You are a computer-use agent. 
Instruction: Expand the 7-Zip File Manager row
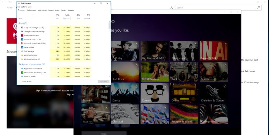pyautogui.click(x=19, y=28)
